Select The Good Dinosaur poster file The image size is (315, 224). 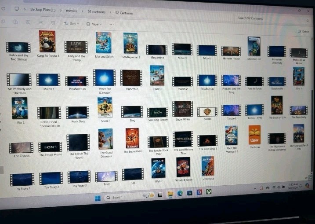(x=106, y=139)
